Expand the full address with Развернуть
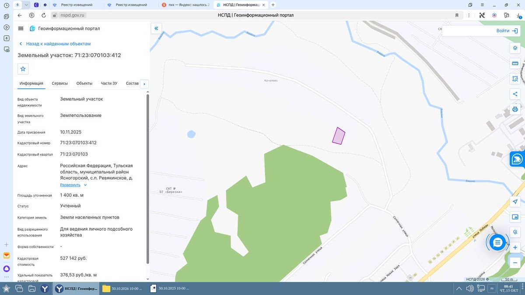This screenshot has height=295, width=525. pyautogui.click(x=73, y=185)
